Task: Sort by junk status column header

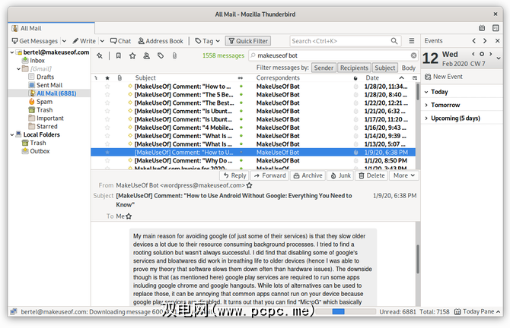Action: (355, 78)
